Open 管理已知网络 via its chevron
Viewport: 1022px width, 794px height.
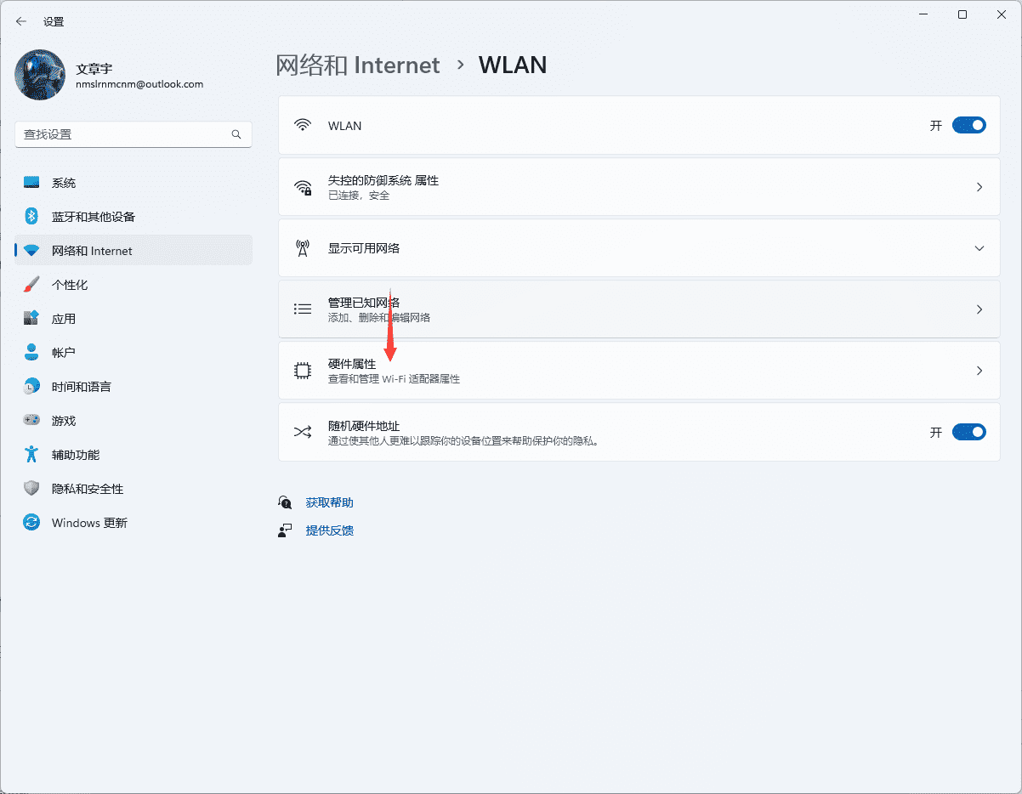point(979,309)
